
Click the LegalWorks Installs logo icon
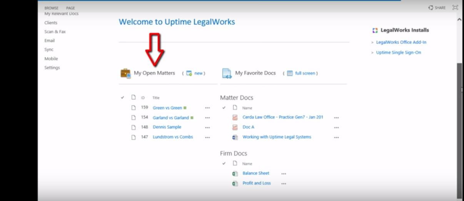click(375, 30)
